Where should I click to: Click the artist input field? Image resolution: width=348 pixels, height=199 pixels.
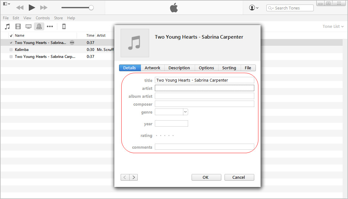click(205, 88)
